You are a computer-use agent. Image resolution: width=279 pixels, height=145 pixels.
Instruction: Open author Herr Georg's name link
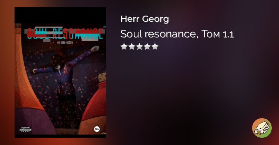(145, 19)
